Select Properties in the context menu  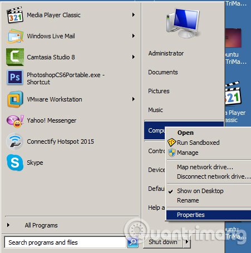(209, 215)
